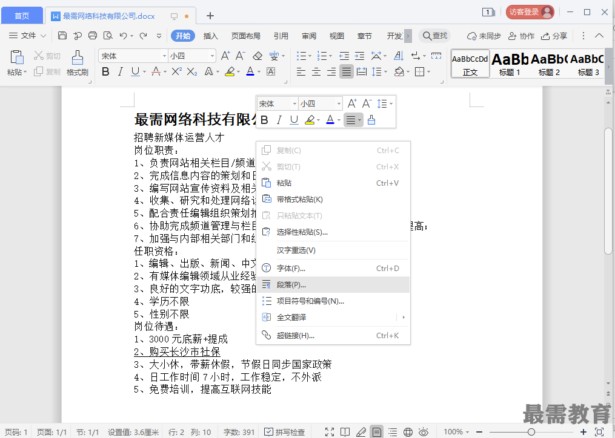
Task: Click the subscript X₂ icon
Action: click(192, 71)
